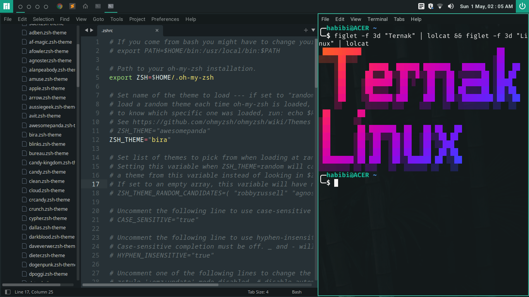The width and height of the screenshot is (529, 297).
Task: Switch to the second workspace circle
Action: point(29,6)
